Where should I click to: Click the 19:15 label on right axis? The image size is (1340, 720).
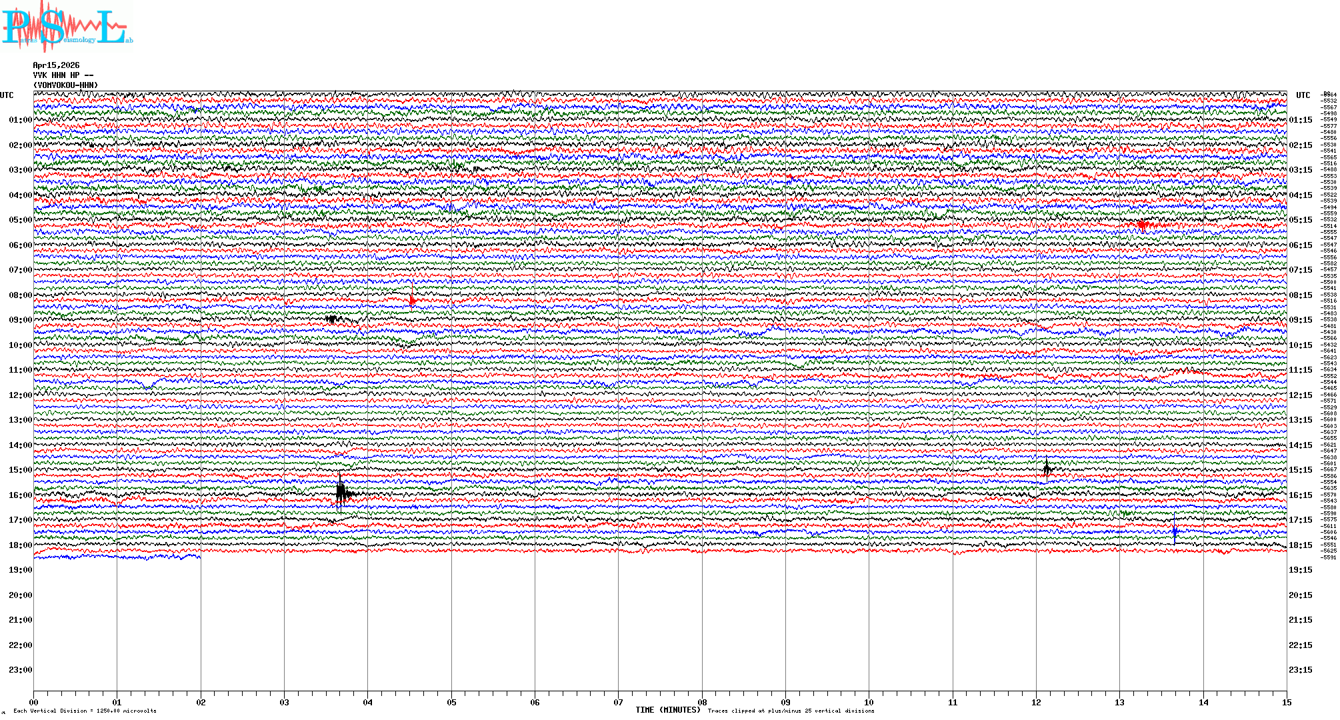tap(1300, 570)
